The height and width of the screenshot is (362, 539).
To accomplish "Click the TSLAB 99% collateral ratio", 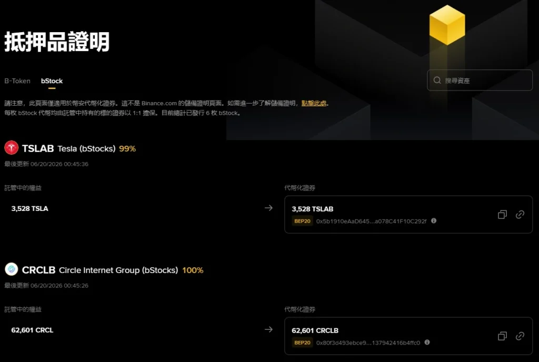I will (x=127, y=149).
